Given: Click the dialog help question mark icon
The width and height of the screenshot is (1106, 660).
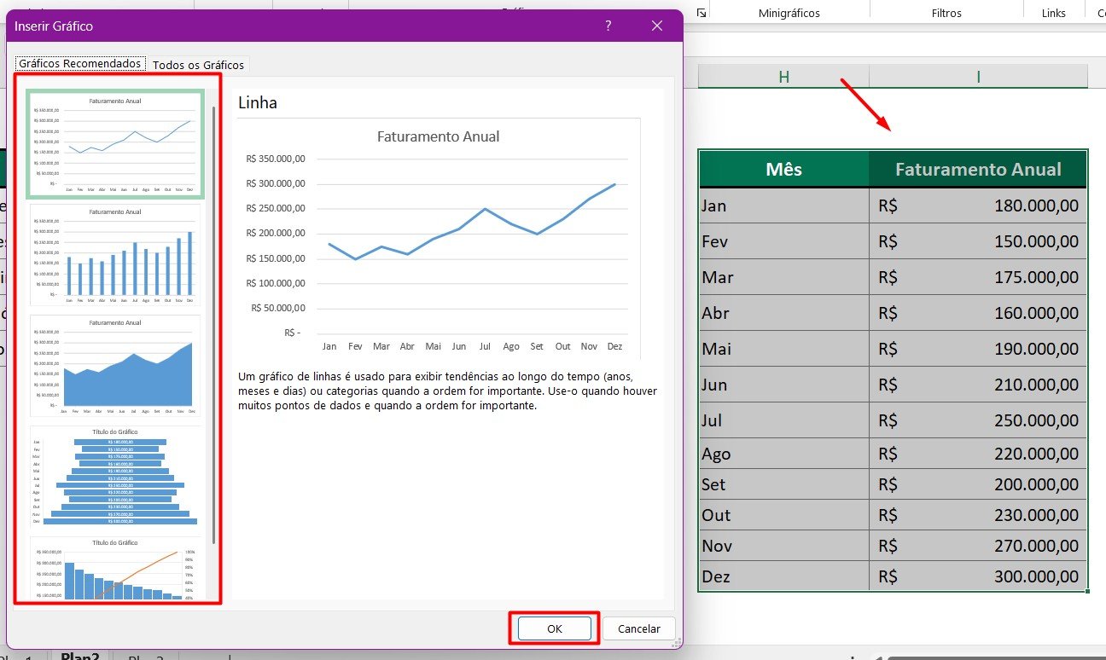Looking at the screenshot, I should click(x=608, y=26).
